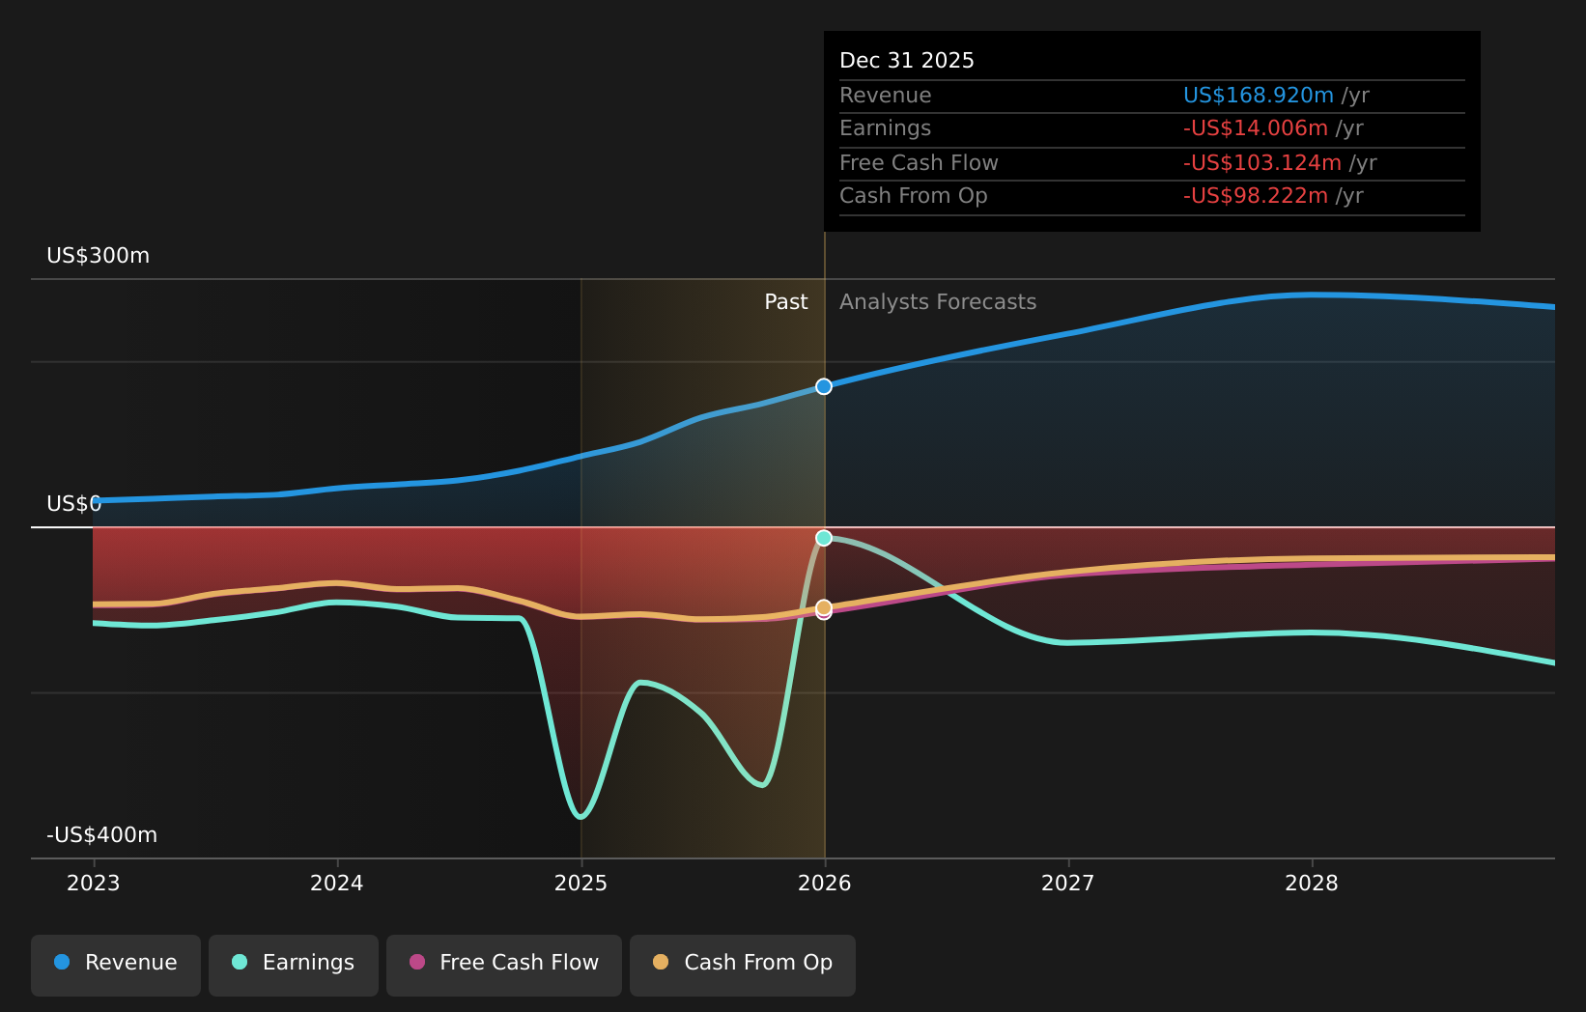Image resolution: width=1586 pixels, height=1012 pixels.
Task: Toggle the Free Cash Flow legend label
Action: point(519,963)
